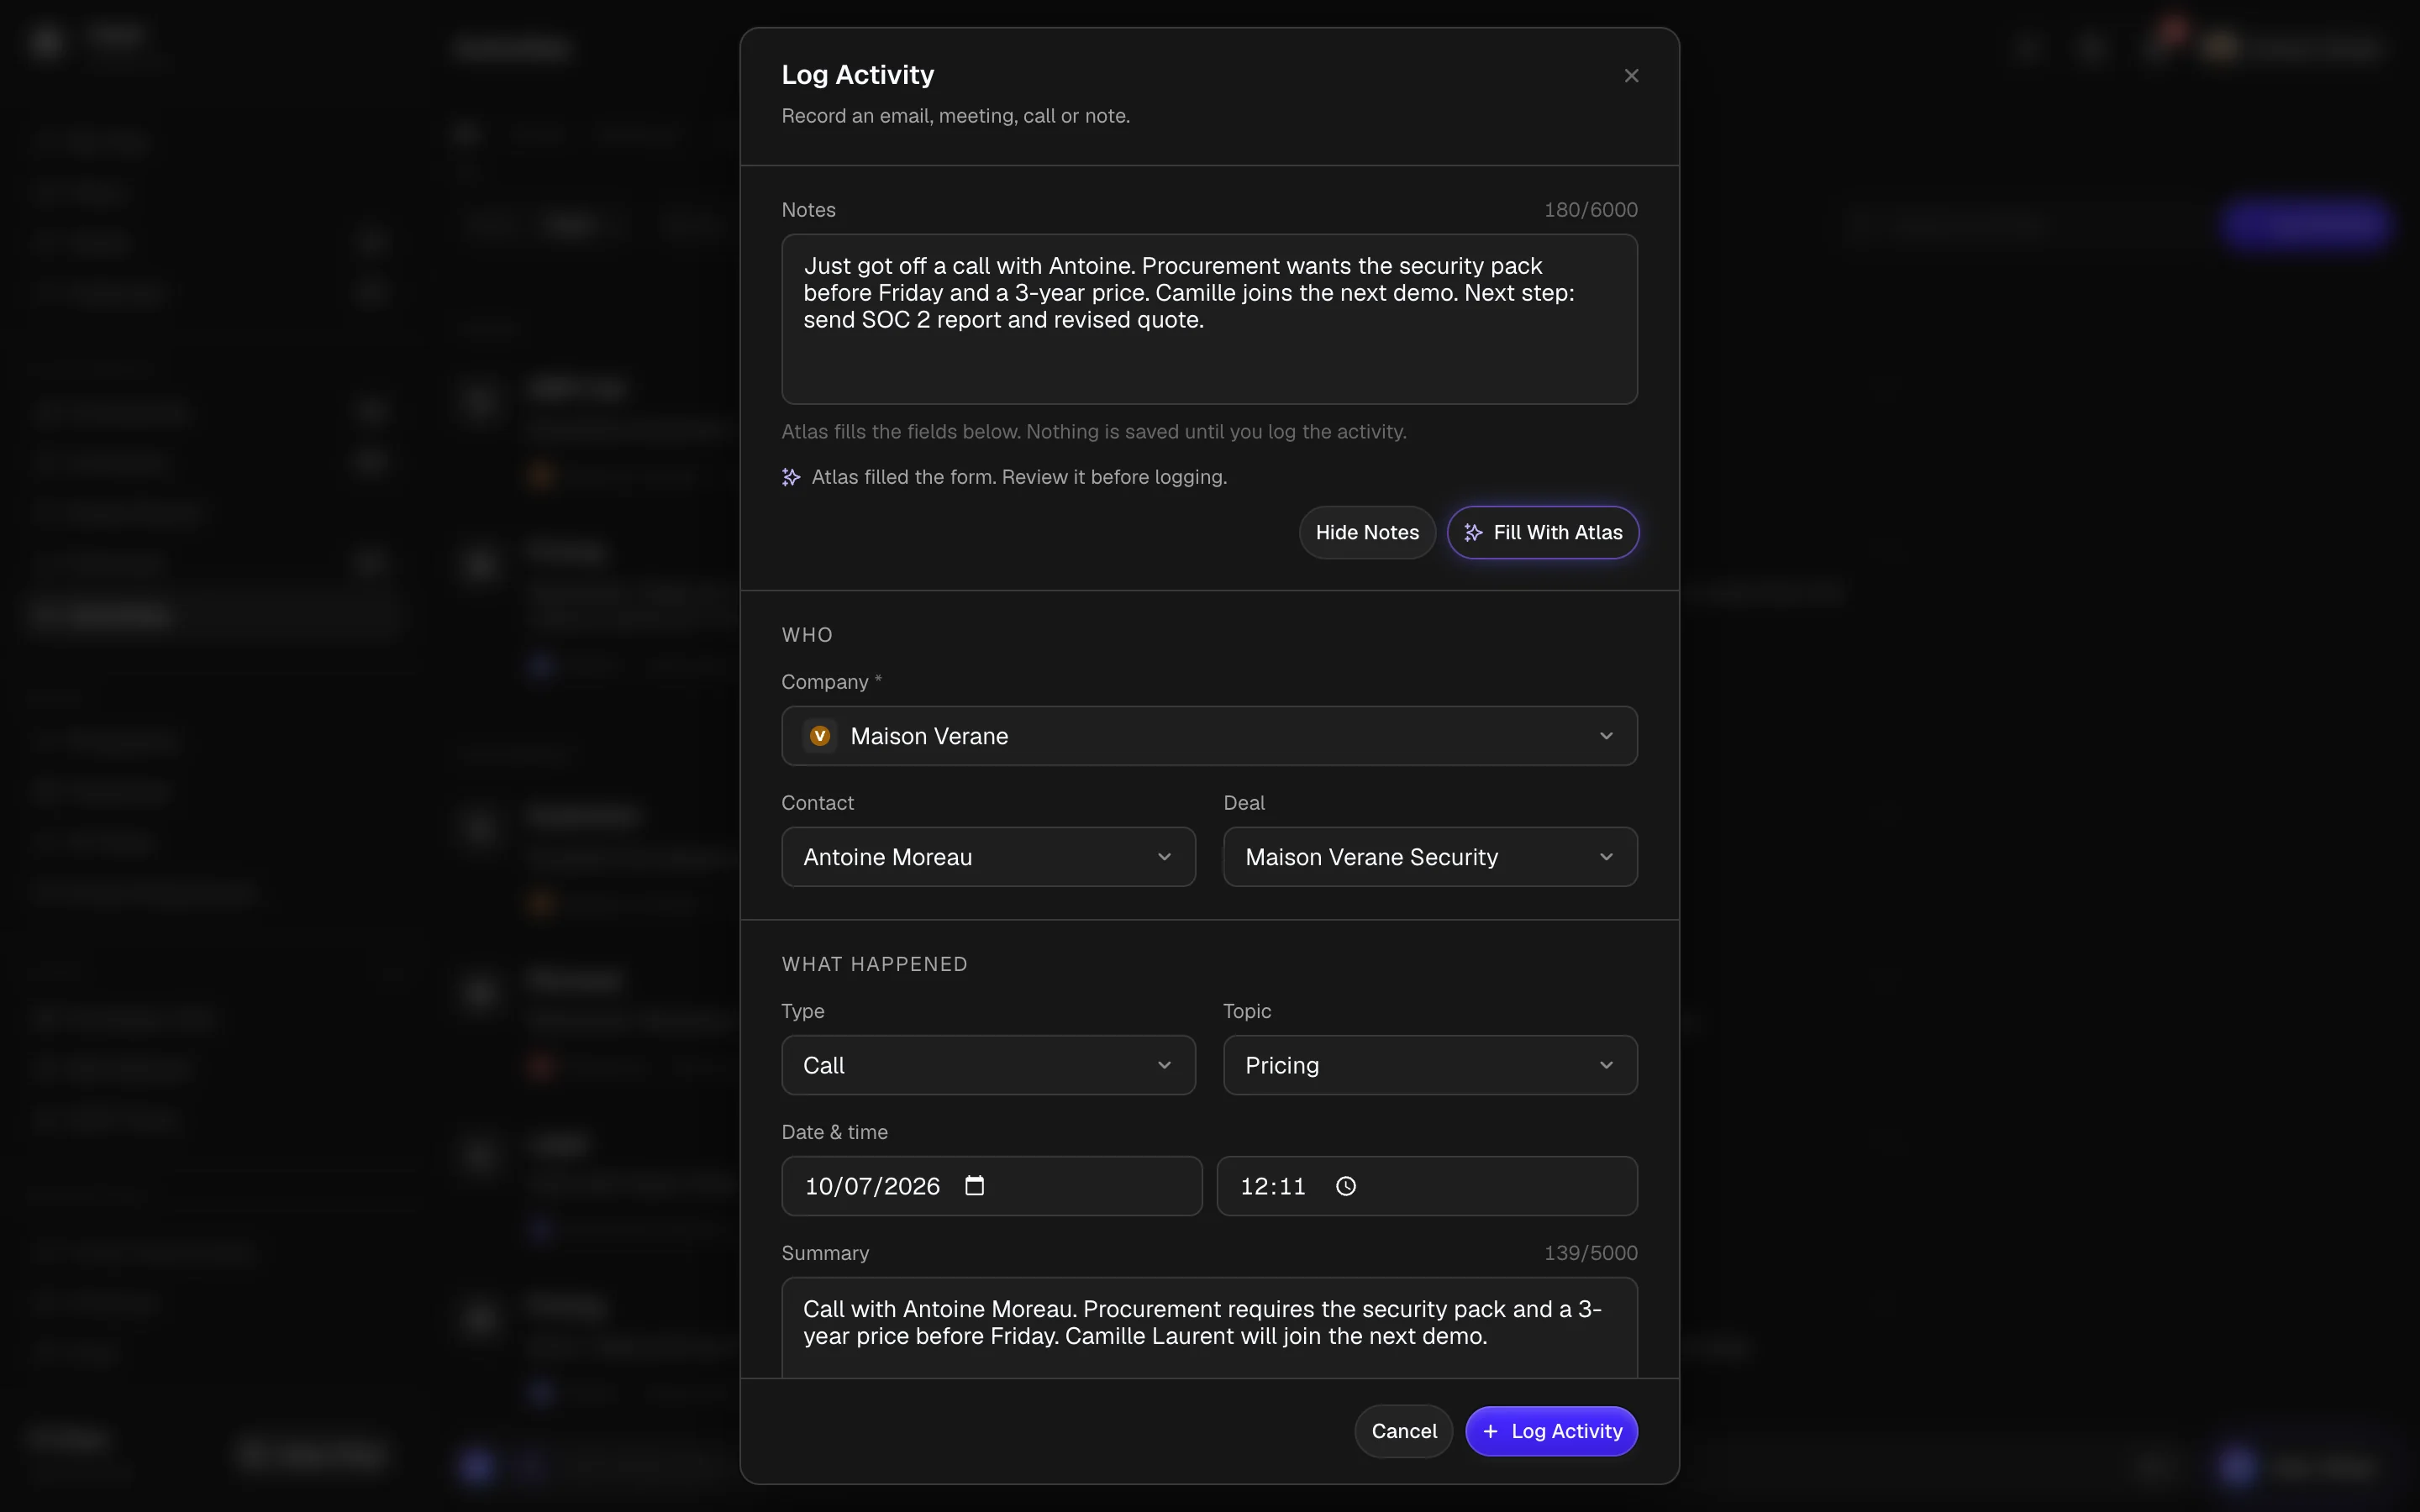Image resolution: width=2420 pixels, height=1512 pixels.
Task: Expand the Topic dropdown set to Pricing
Action: click(x=1430, y=1065)
